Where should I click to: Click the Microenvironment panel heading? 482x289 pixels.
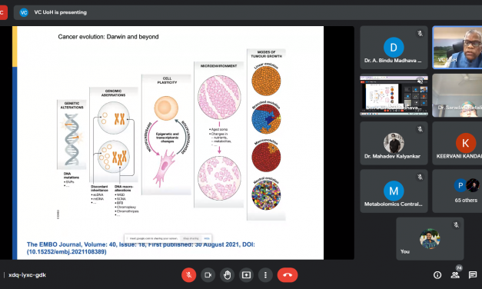coord(219,66)
